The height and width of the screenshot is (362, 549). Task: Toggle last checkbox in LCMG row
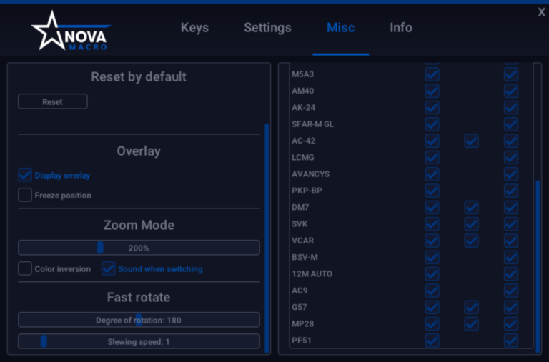pos(511,157)
